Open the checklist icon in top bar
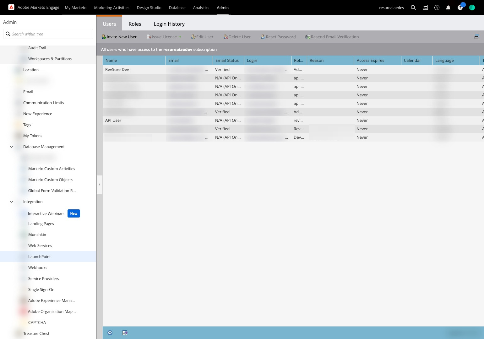Image resolution: width=484 pixels, height=339 pixels. (425, 8)
